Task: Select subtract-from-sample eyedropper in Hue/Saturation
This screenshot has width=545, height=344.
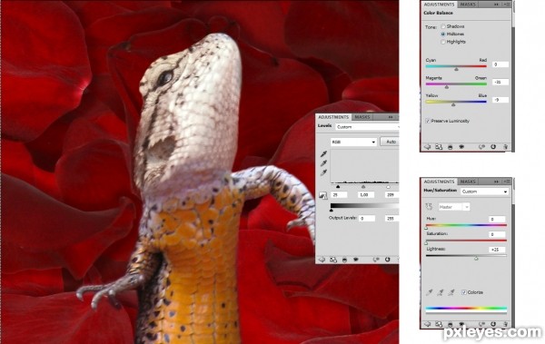Action: click(x=451, y=292)
